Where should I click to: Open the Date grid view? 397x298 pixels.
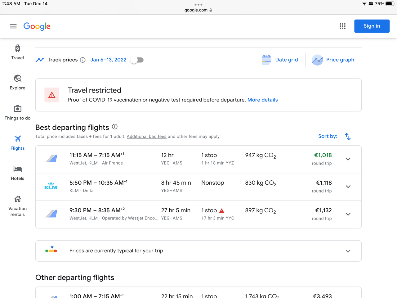[x=280, y=60]
